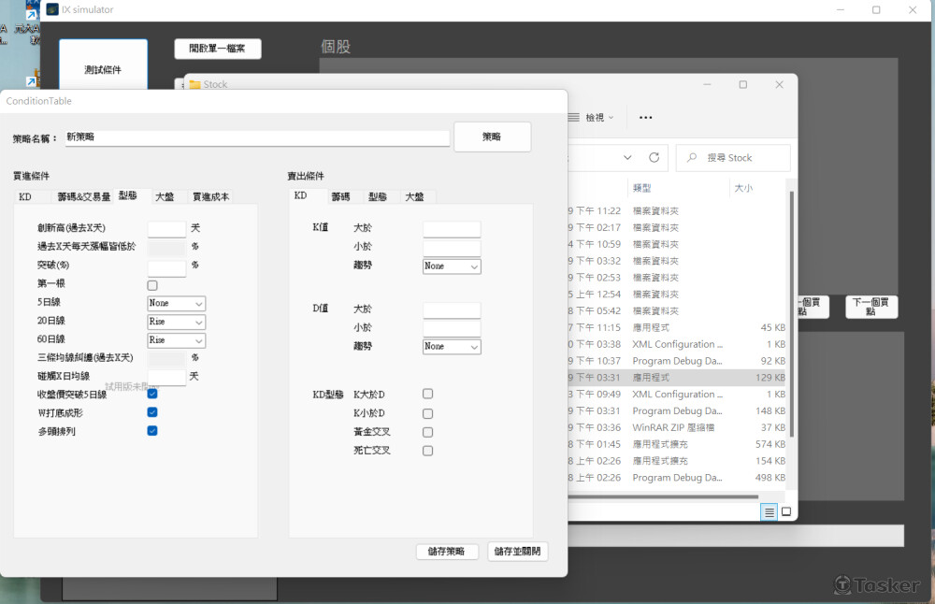935x604 pixels.
Task: Enable the 黃金交叉 checkbox
Action: [x=427, y=432]
